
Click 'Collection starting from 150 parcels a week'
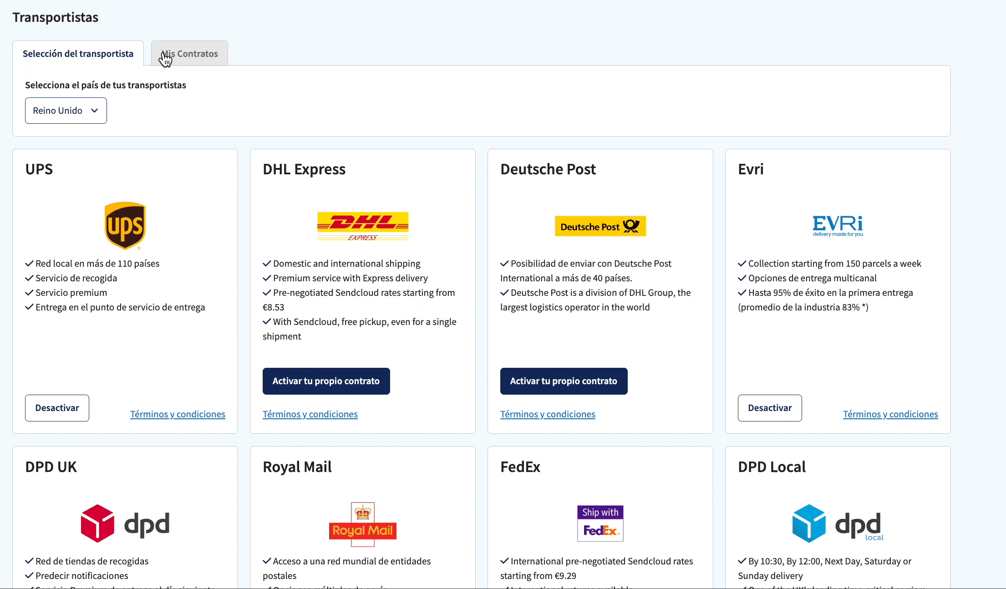click(835, 264)
